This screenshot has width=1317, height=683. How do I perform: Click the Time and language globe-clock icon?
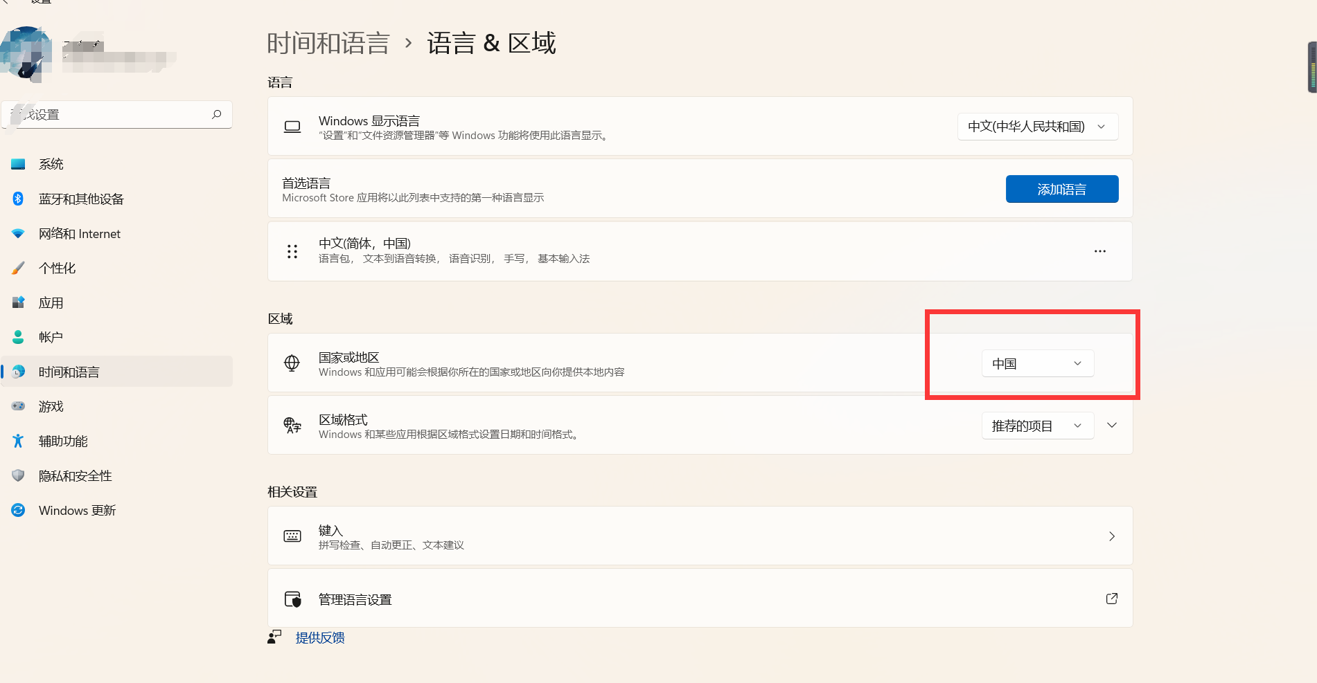pyautogui.click(x=19, y=372)
